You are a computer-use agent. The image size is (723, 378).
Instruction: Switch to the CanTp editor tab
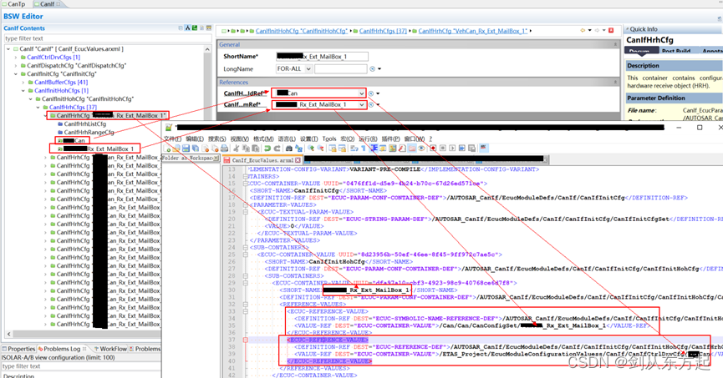[x=14, y=3]
